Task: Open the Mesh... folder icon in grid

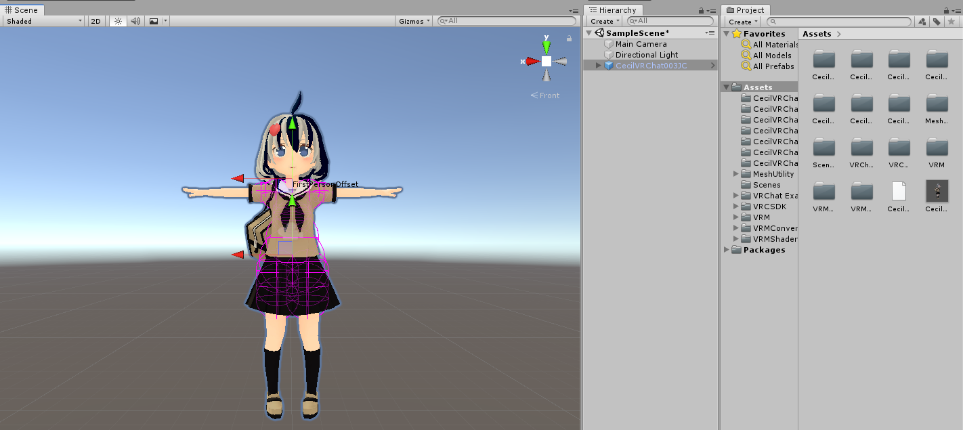Action: (x=937, y=104)
